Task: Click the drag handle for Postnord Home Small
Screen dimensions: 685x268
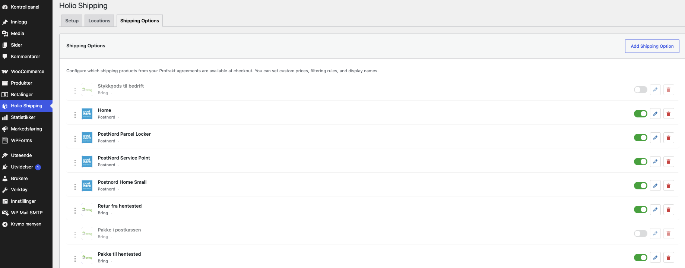Action: pyautogui.click(x=75, y=187)
